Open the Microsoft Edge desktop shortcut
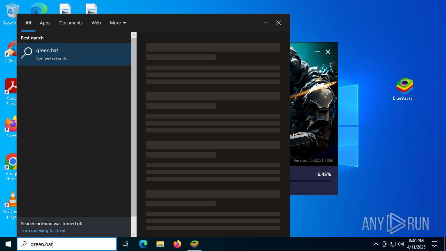This screenshot has height=251, width=446. [39, 8]
